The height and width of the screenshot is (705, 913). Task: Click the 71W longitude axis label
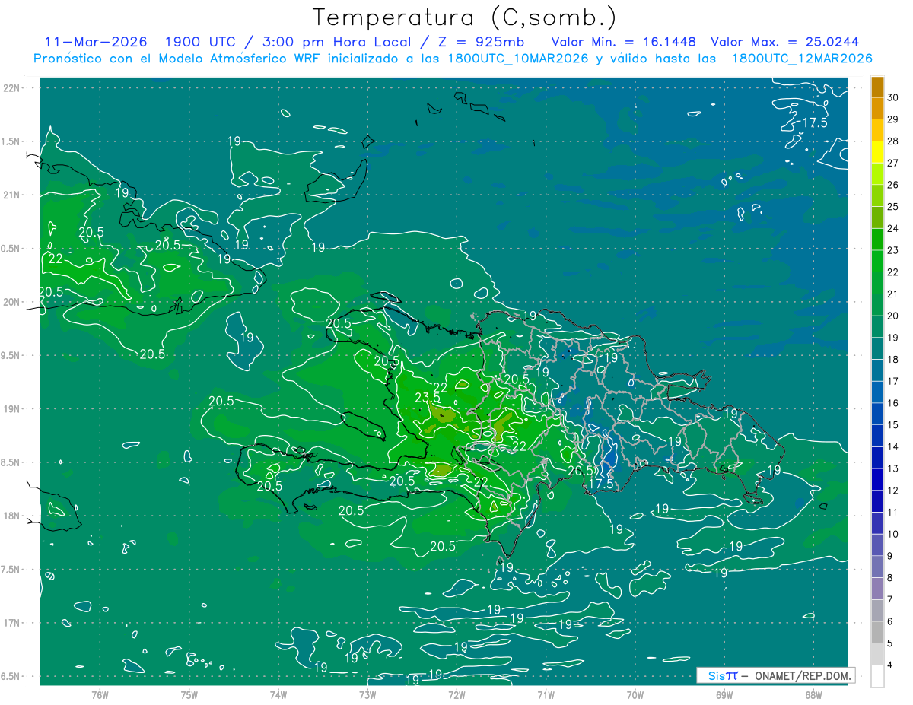click(546, 694)
